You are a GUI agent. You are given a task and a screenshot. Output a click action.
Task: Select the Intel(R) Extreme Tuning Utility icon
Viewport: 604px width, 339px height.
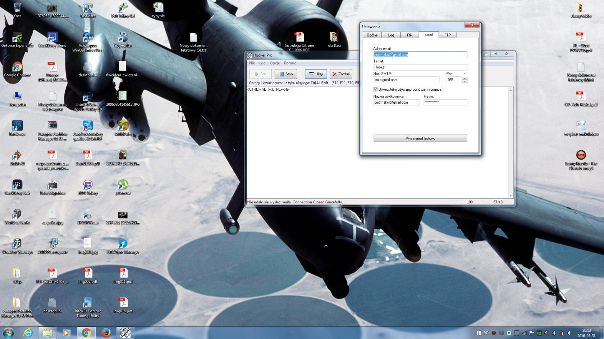click(88, 308)
